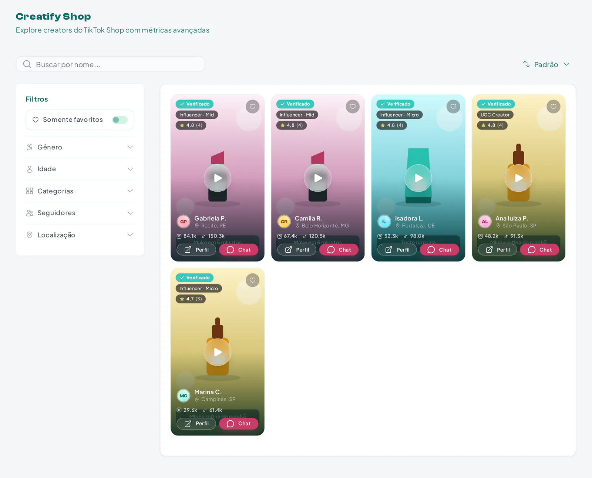
Task: Focus the Buscar por nome search field
Action: pyautogui.click(x=110, y=64)
